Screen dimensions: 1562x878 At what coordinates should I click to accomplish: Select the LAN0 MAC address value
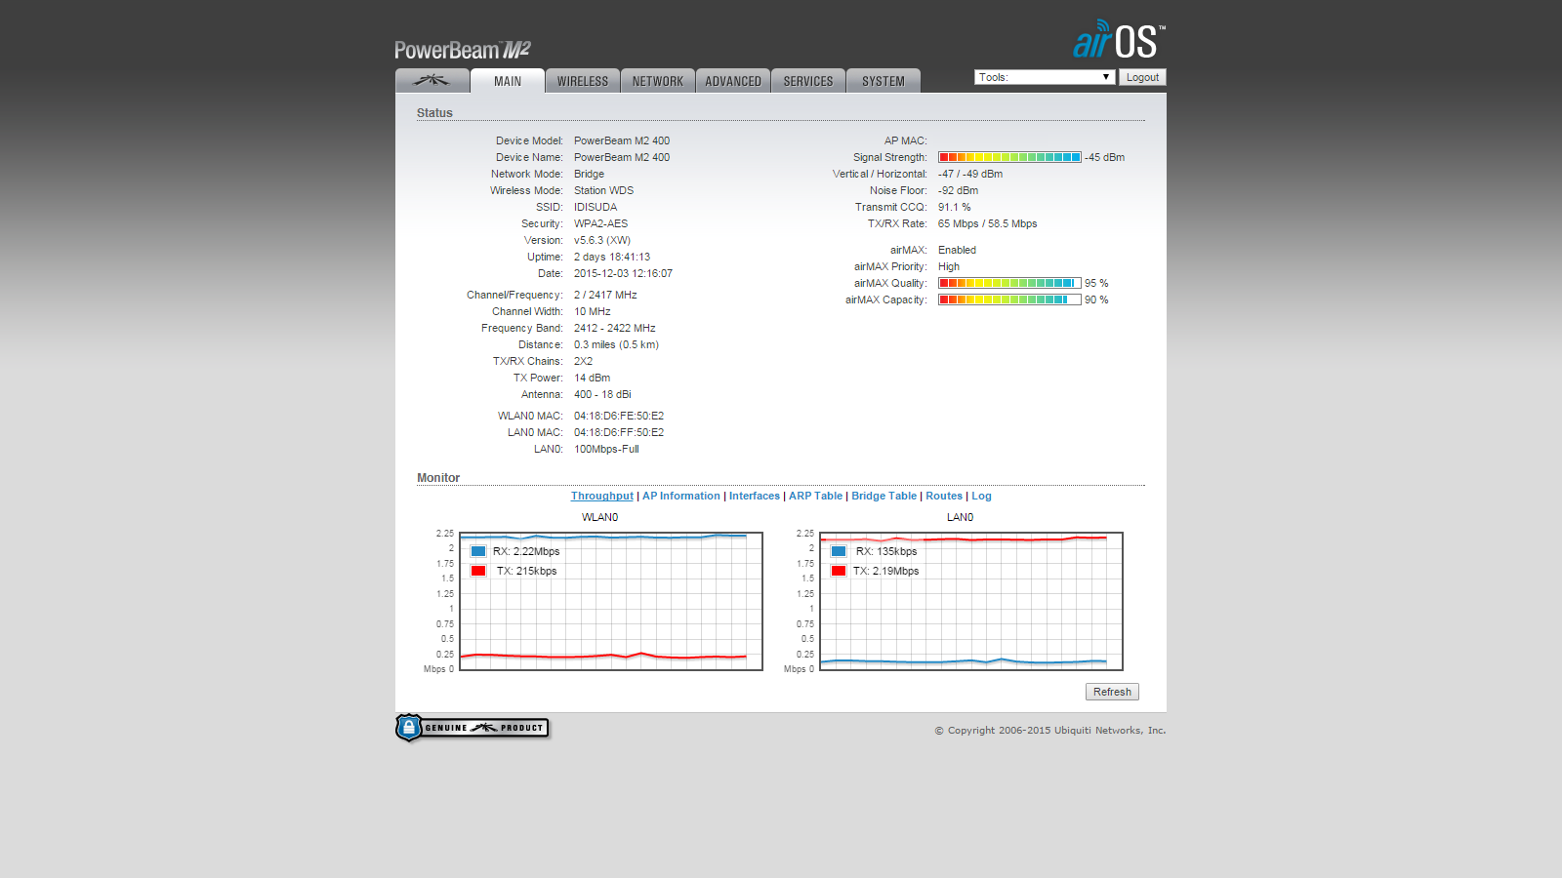click(x=619, y=432)
